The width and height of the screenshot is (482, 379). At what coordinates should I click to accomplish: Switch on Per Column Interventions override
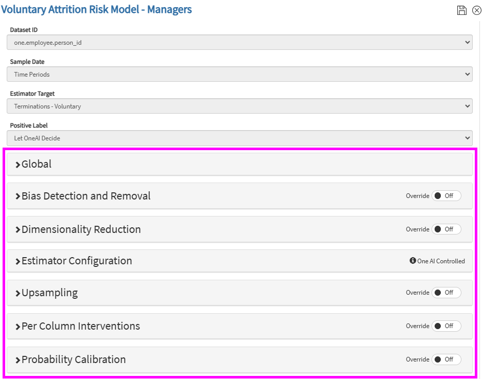(x=446, y=326)
